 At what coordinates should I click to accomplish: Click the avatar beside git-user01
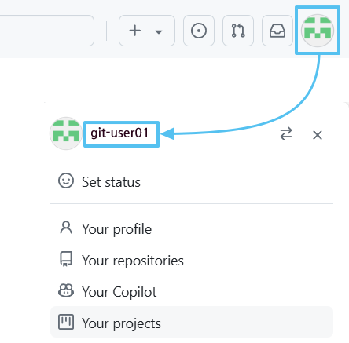66,133
